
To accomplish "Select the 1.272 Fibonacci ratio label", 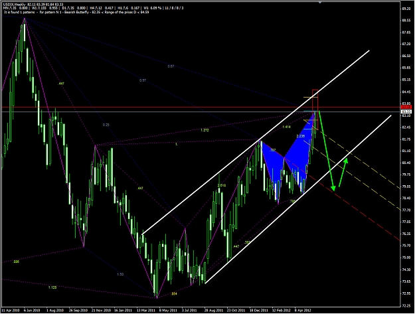I will point(205,130).
